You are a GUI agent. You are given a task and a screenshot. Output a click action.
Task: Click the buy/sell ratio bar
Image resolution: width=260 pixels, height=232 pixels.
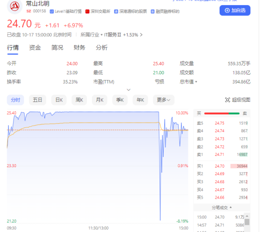click(222, 114)
